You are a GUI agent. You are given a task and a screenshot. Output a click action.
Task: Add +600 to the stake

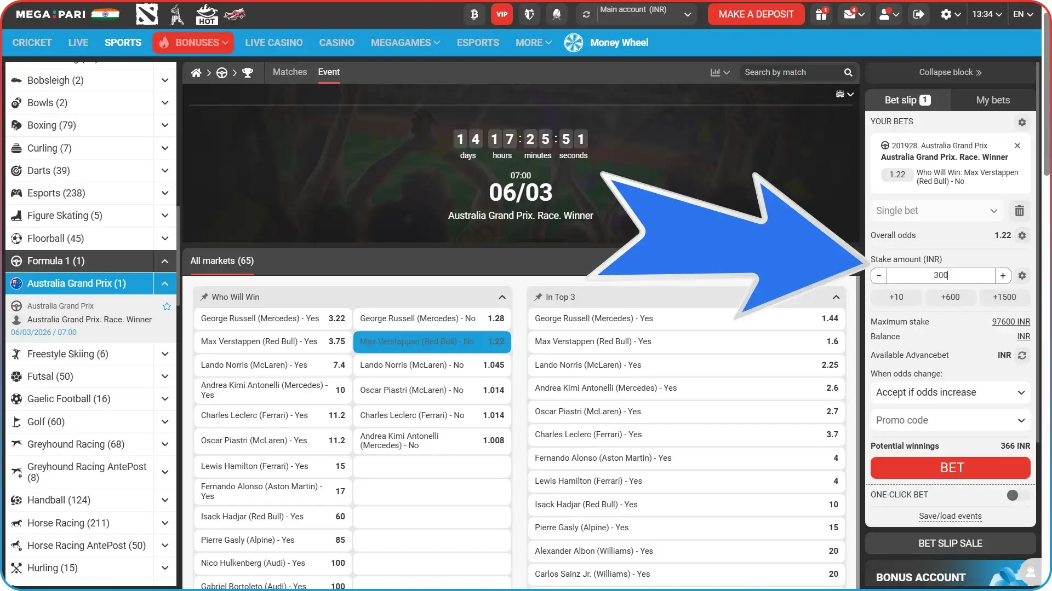950,297
